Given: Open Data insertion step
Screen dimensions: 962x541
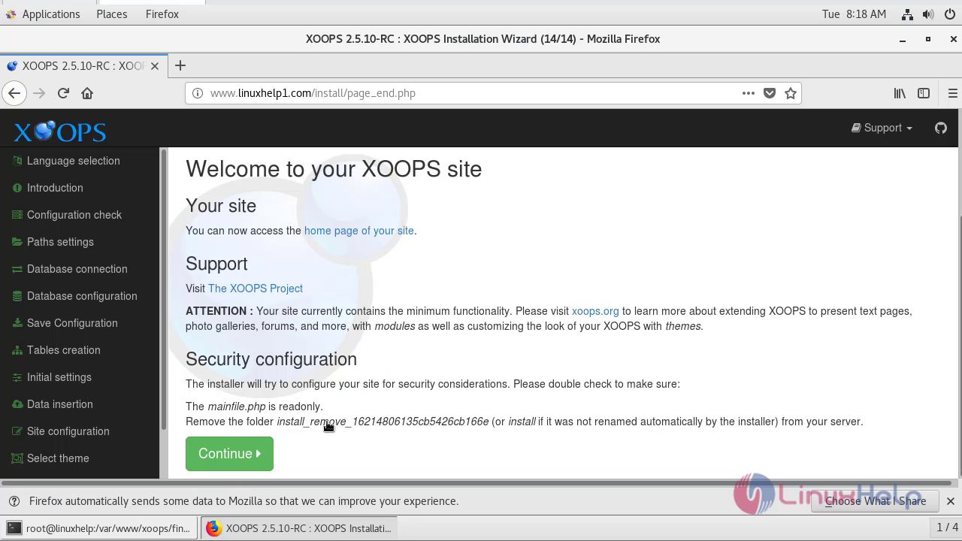Looking at the screenshot, I should [59, 404].
